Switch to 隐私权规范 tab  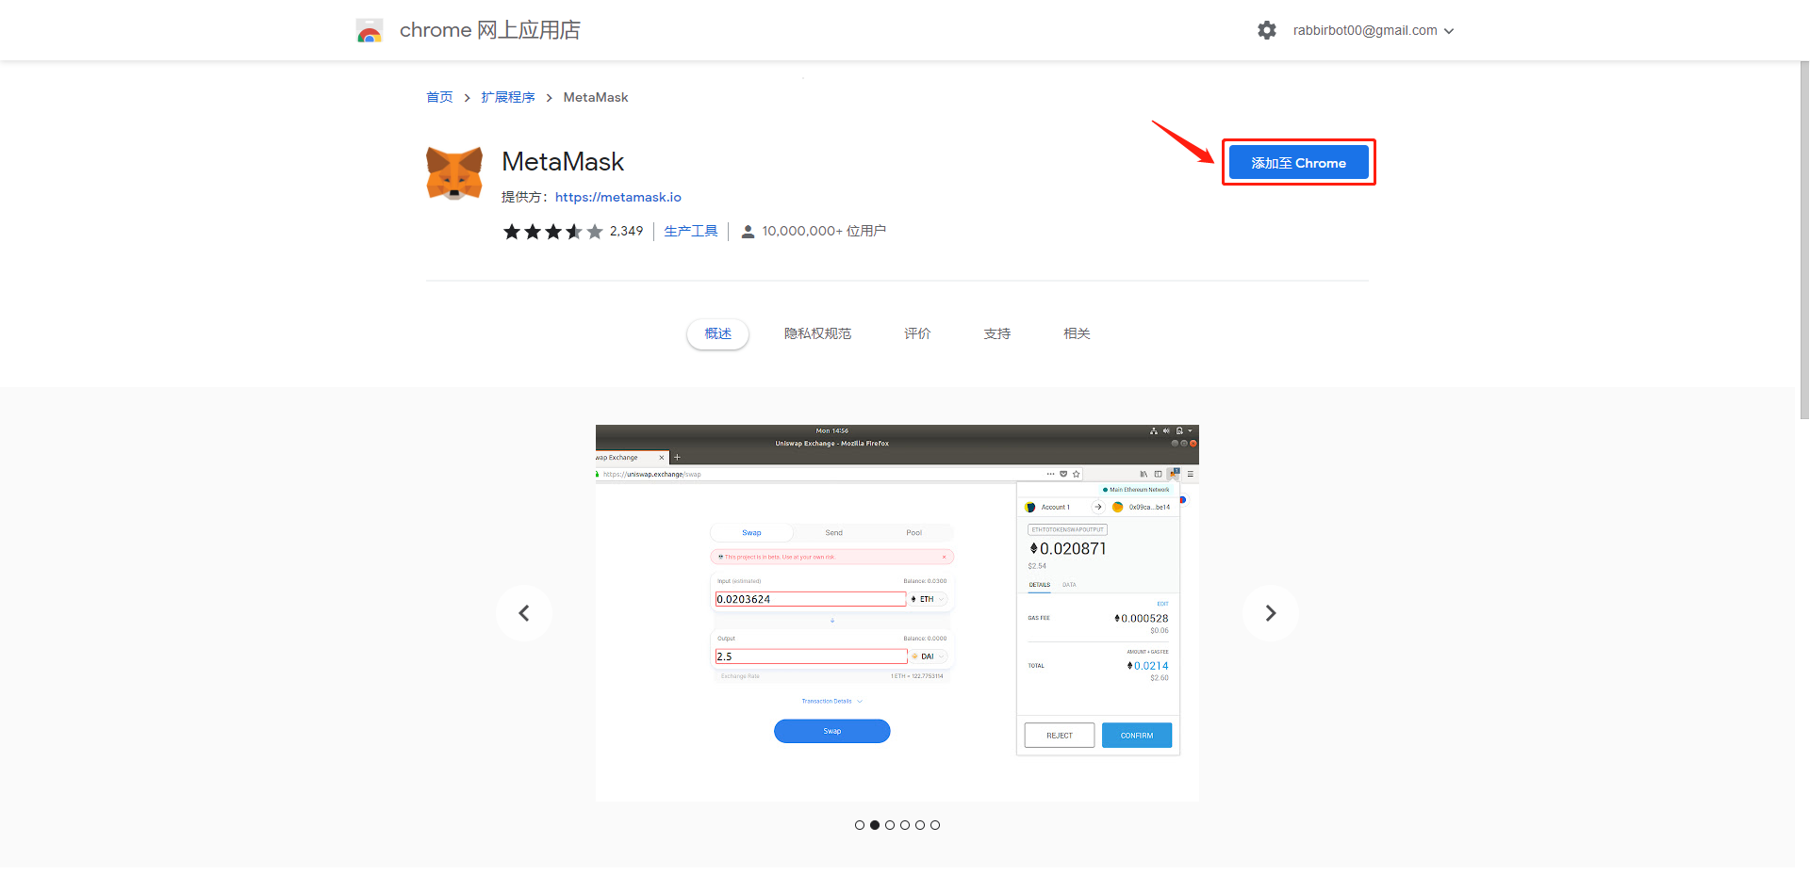[818, 333]
